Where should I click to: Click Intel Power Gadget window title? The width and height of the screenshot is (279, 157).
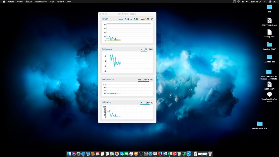[127, 14]
